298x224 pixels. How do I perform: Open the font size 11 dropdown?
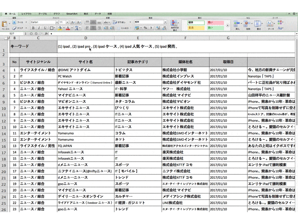click(67, 22)
